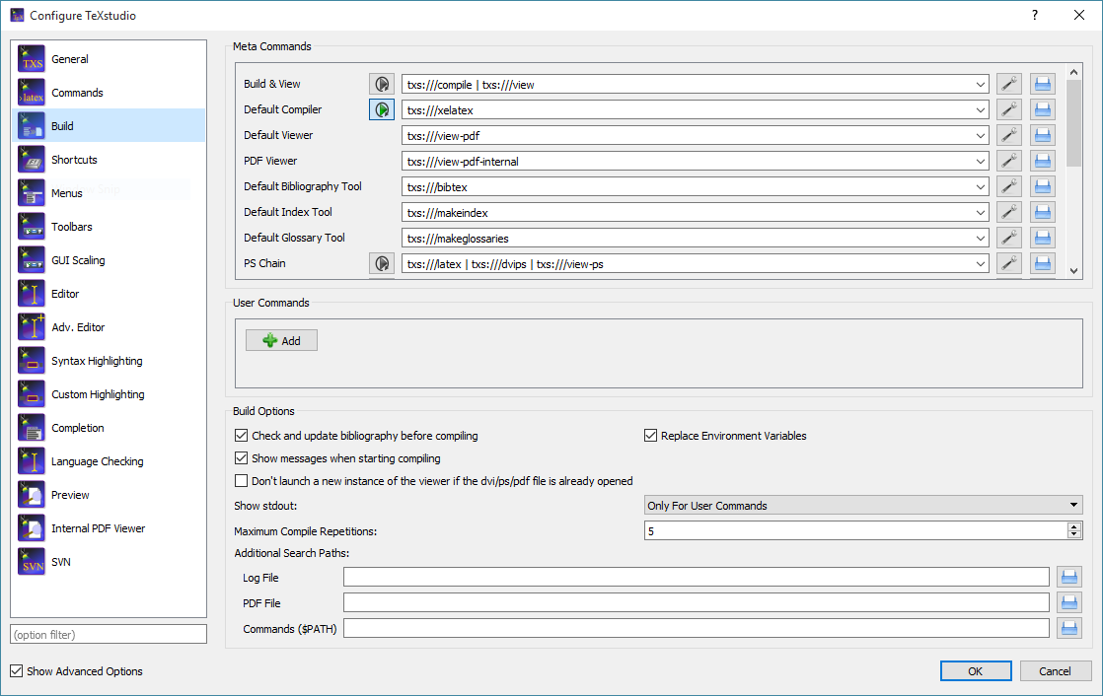This screenshot has width=1103, height=696.
Task: Open the Default Compiler dropdown list
Action: coord(981,109)
